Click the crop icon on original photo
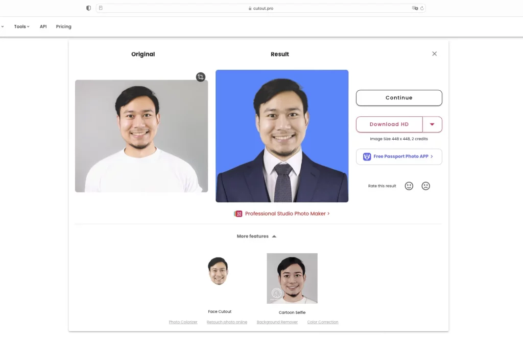Viewport: 523px width, 341px height. 200,77
